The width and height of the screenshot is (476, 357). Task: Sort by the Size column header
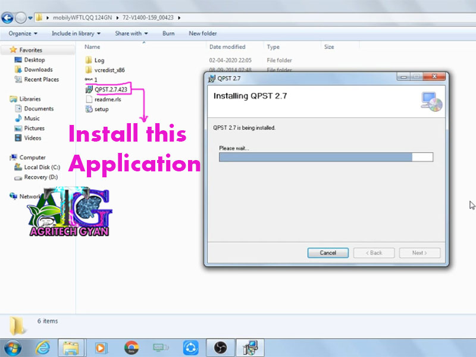point(329,47)
